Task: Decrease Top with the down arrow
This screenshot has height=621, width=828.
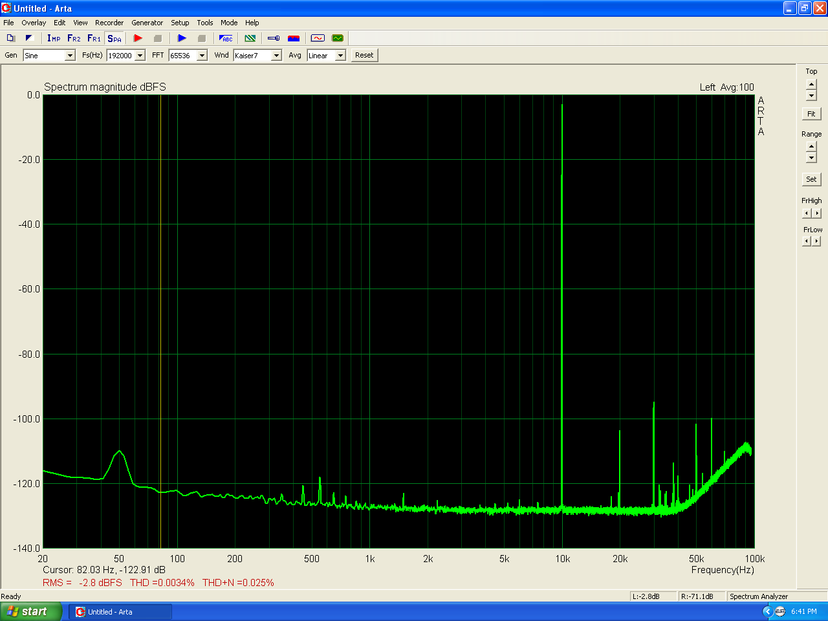Action: [x=811, y=96]
